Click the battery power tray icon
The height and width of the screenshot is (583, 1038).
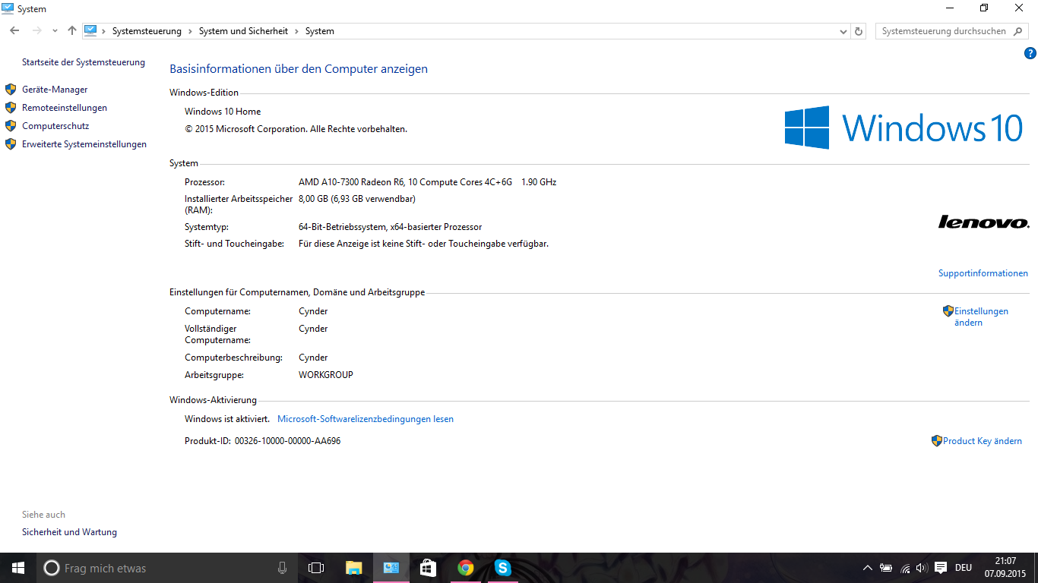click(886, 568)
